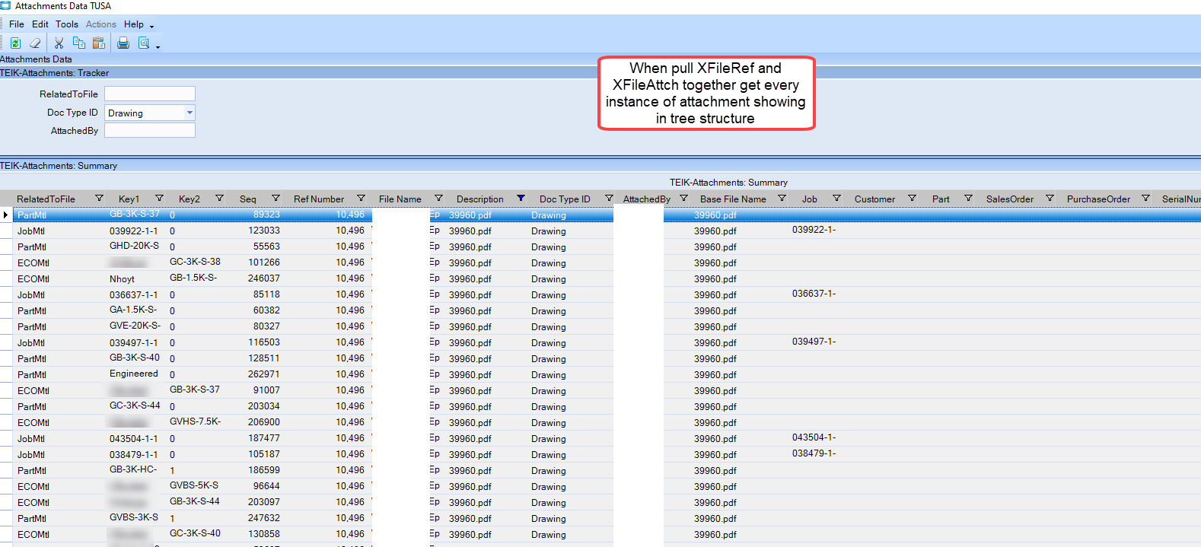Select the Key1 cell 039922-1-1
This screenshot has height=547, width=1201.
(x=134, y=231)
